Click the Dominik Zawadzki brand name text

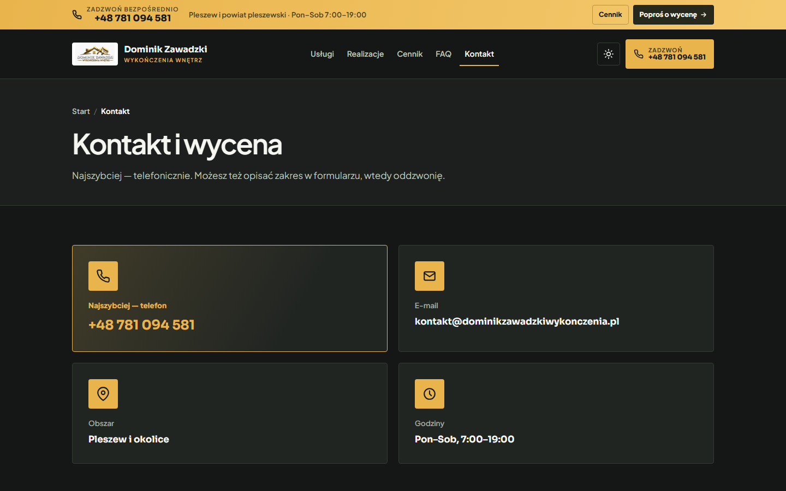tap(165, 49)
